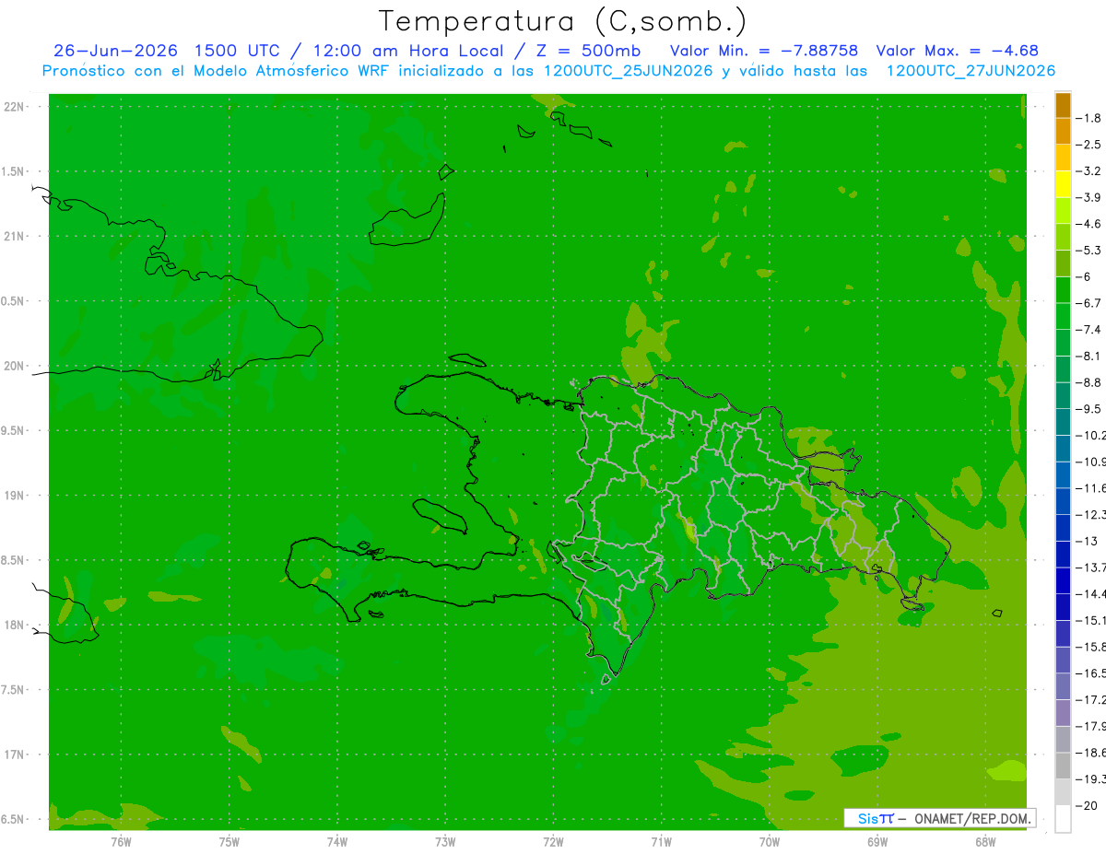This screenshot has height=854, width=1106.
Task: Click the '-4.6' legend value
Action: (x=1090, y=224)
